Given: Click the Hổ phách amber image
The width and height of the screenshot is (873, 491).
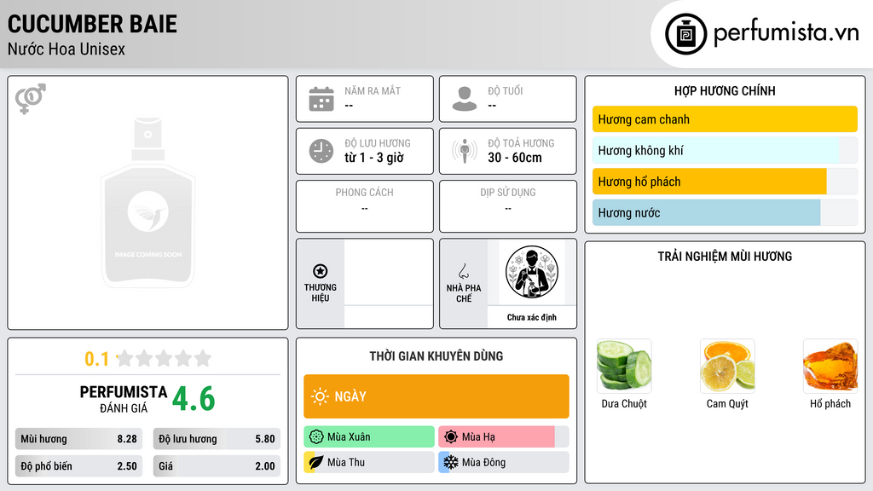Looking at the screenshot, I should (830, 367).
